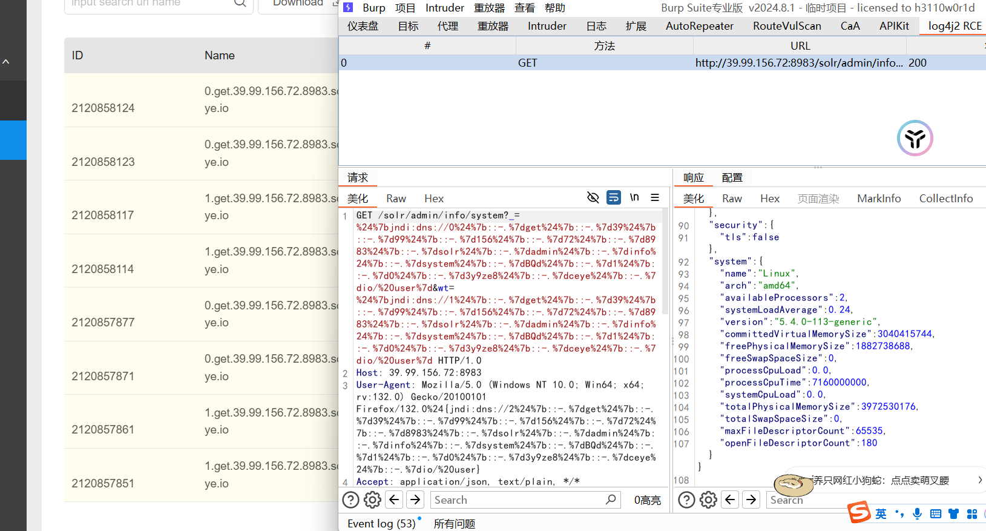
Task: Open the Burp menu
Action: (373, 8)
